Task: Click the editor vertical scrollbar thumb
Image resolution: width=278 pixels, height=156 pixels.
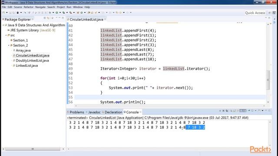Action: pos(268,80)
